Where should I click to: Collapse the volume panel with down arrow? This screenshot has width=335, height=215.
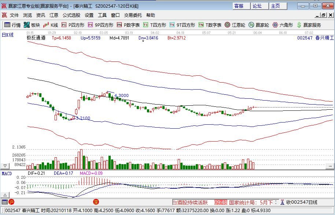(5, 166)
